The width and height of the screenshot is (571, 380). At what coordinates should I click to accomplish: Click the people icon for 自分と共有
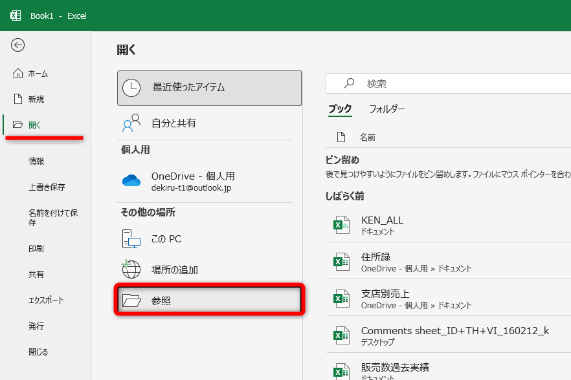coord(131,123)
